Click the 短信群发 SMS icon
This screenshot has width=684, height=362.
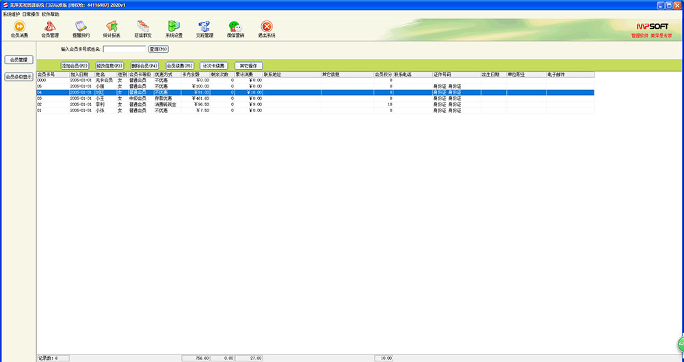(x=143, y=28)
